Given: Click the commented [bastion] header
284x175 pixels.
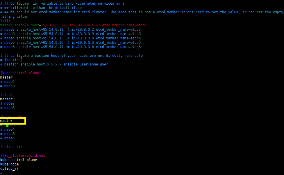Looking at the screenshot, I should tap(13, 60).
